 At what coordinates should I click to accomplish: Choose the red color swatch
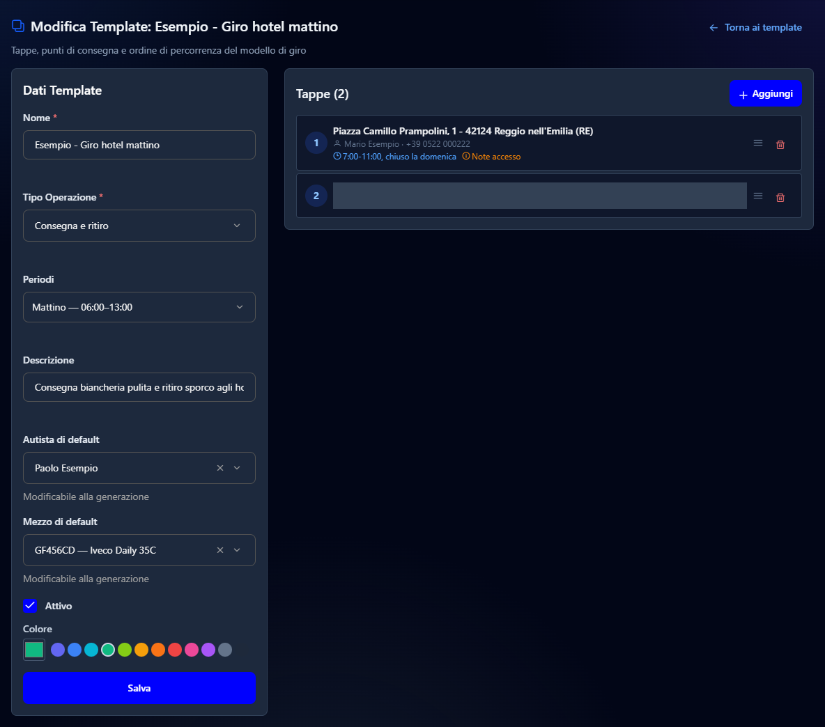[x=175, y=650]
